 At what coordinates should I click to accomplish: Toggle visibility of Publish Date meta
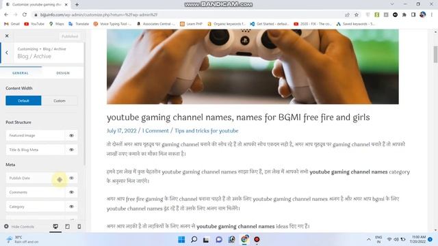pos(71,178)
